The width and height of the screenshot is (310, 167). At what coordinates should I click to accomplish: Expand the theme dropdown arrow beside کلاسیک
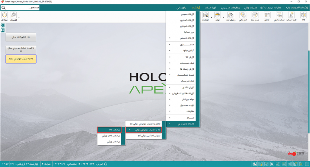(x=19, y=17)
